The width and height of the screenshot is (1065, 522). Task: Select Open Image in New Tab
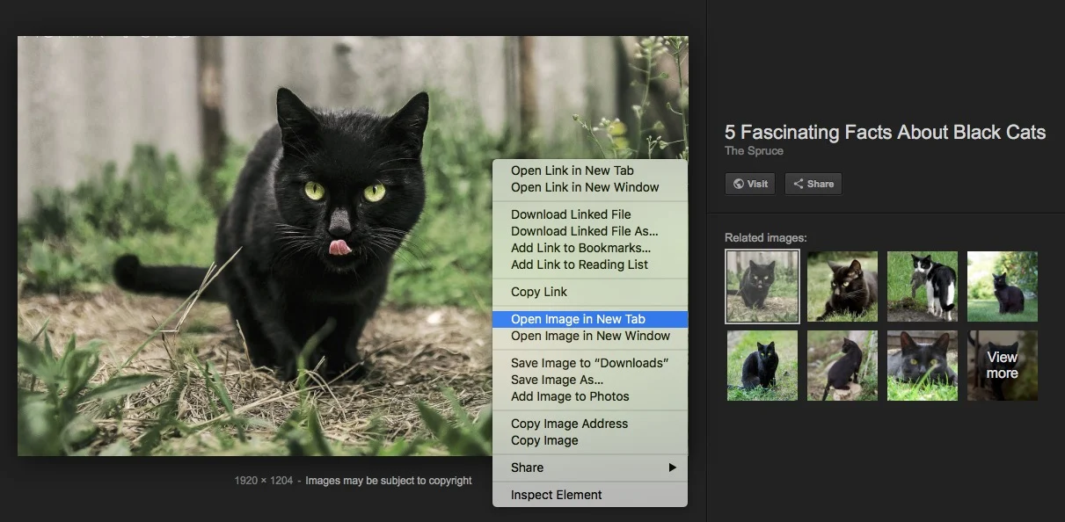(x=578, y=319)
